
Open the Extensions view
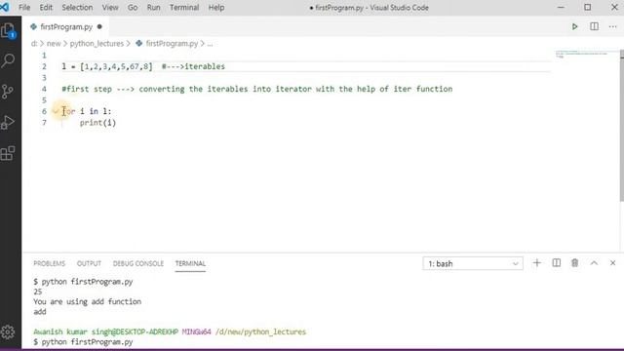point(8,153)
